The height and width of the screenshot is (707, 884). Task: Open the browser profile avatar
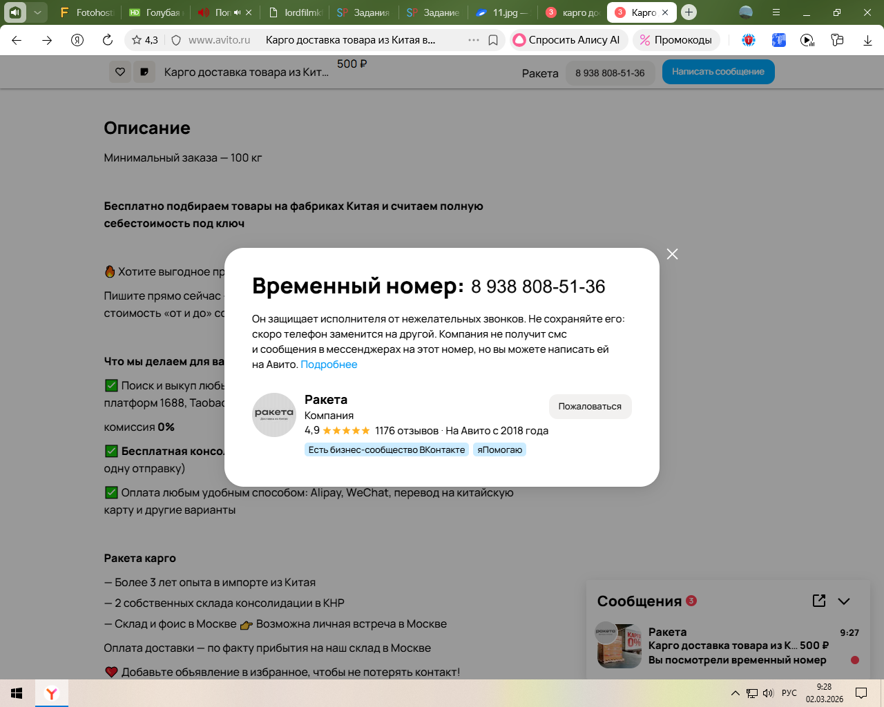(x=746, y=12)
